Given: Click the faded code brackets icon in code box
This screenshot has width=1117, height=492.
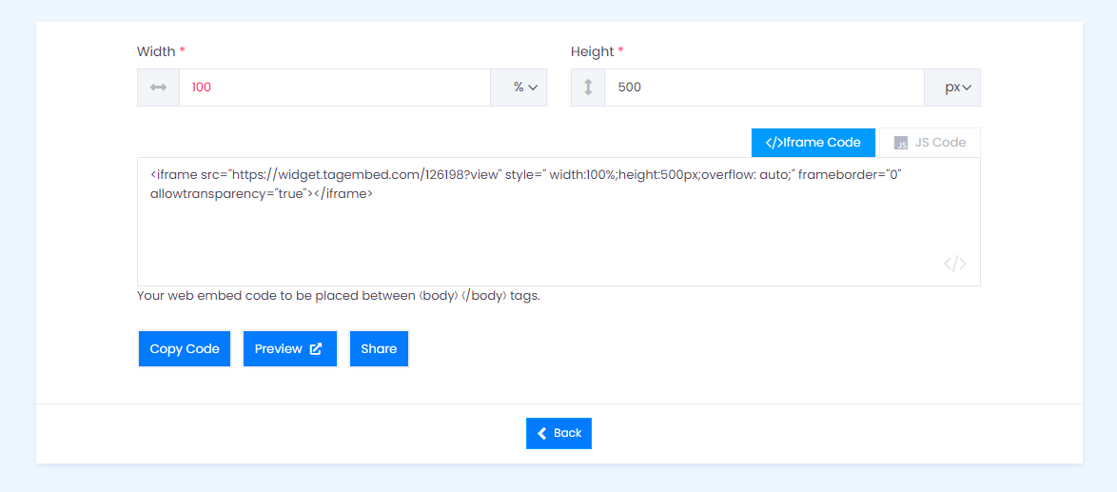Looking at the screenshot, I should (x=955, y=265).
